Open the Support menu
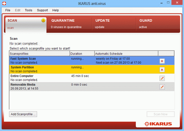 (x=42, y=10)
